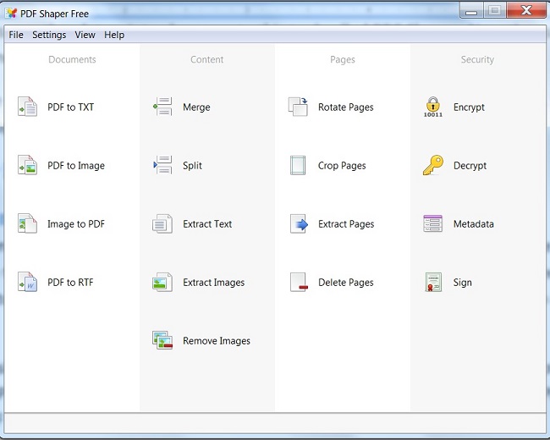Launch the Merge tool by its label

click(x=196, y=107)
